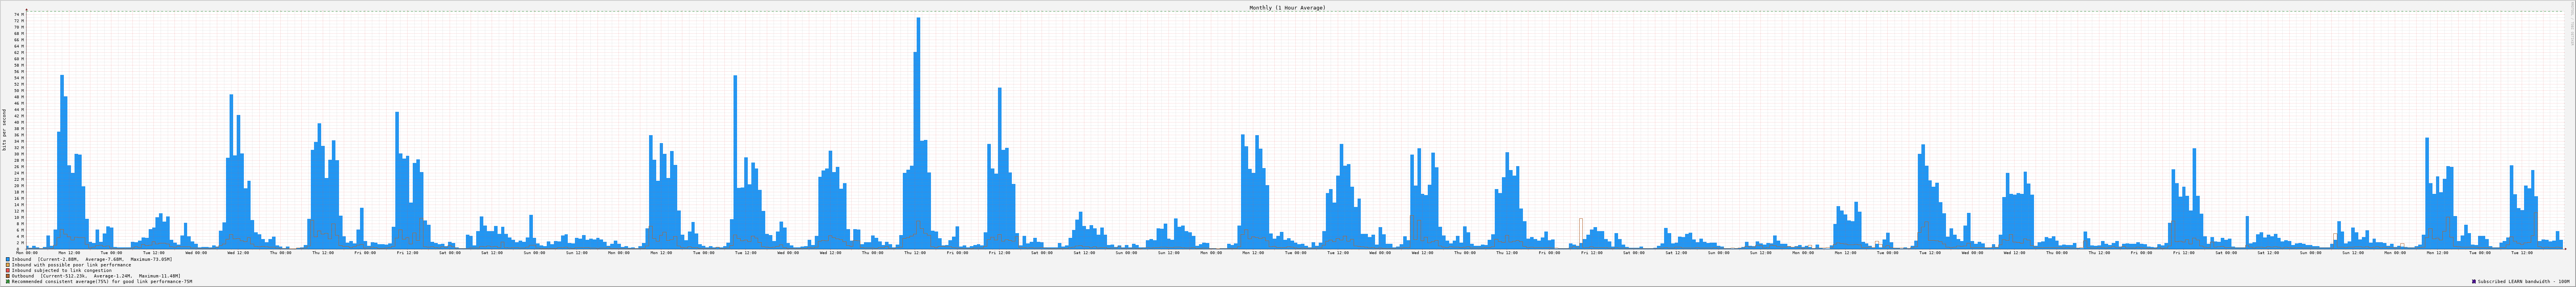2576x287 pixels.
Task: Click the Inbound subjected to link congestion text
Action: click(x=62, y=270)
